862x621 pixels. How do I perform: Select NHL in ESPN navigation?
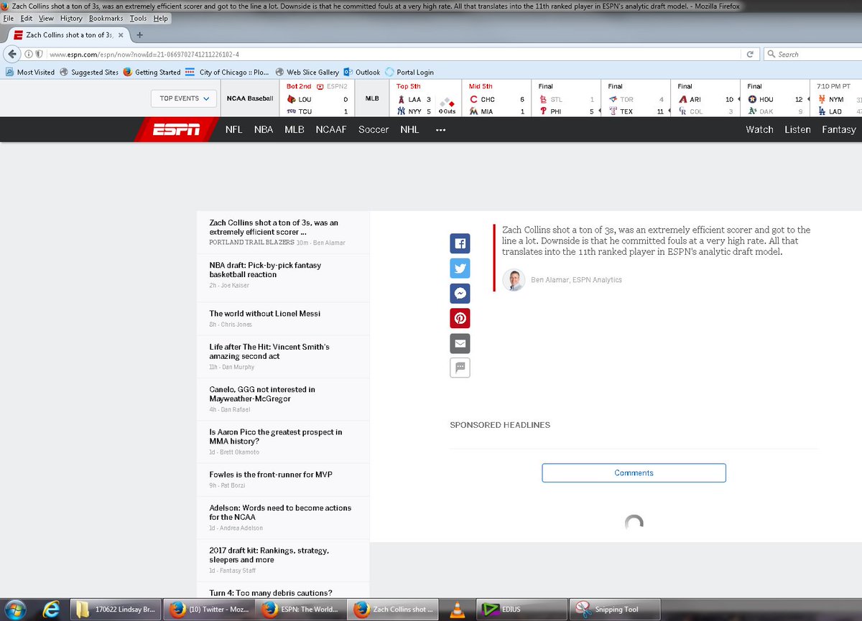click(409, 130)
